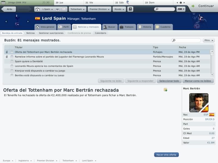
Task: Switch to the Trabajos tab
Action: click(x=127, y=27)
